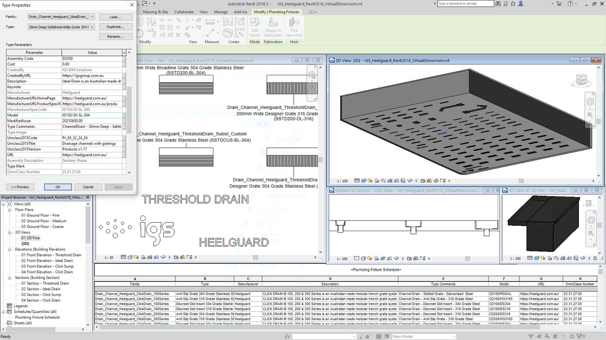Open Sheets (all) node in browser
606x340 pixels.
22,323
